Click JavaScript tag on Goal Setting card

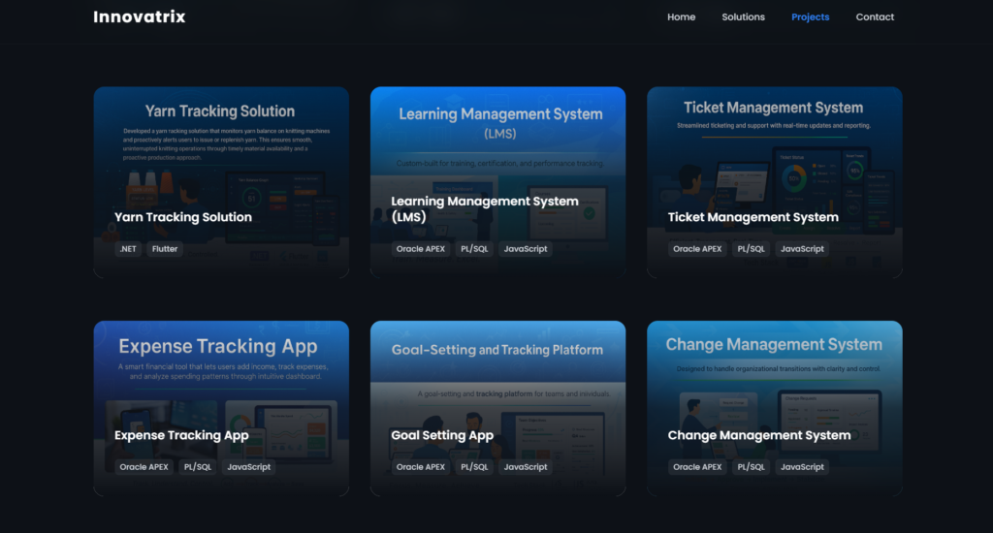[x=526, y=466]
